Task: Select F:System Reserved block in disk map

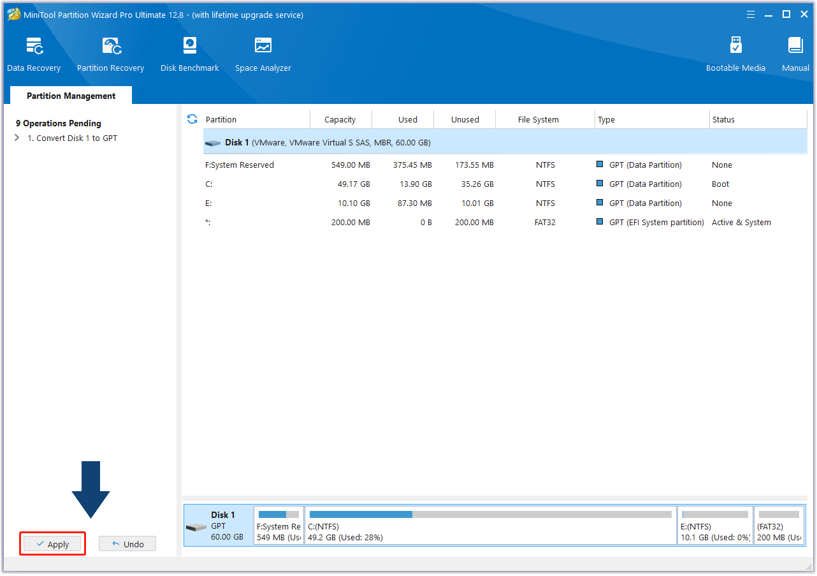Action: point(278,526)
